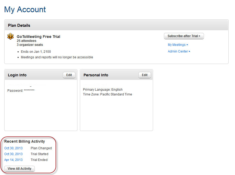235x175 pixels.
Task: Click the Plan Details panel header
Action: click(x=116, y=25)
